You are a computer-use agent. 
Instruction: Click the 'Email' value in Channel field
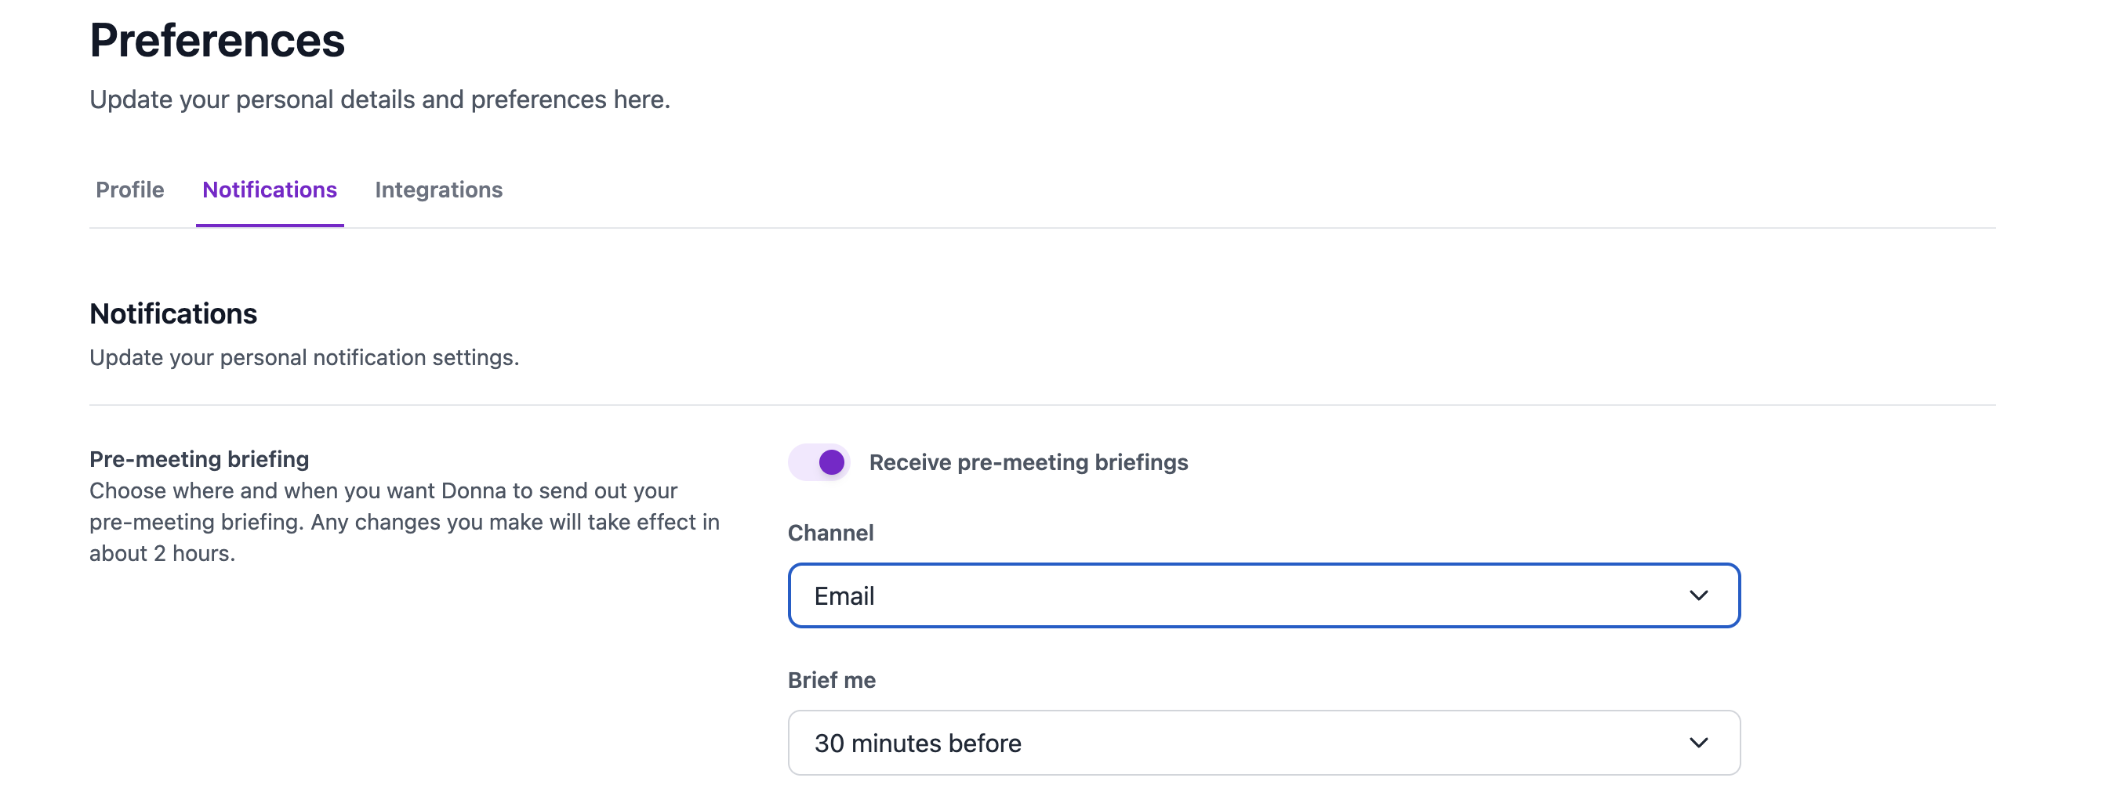844,595
